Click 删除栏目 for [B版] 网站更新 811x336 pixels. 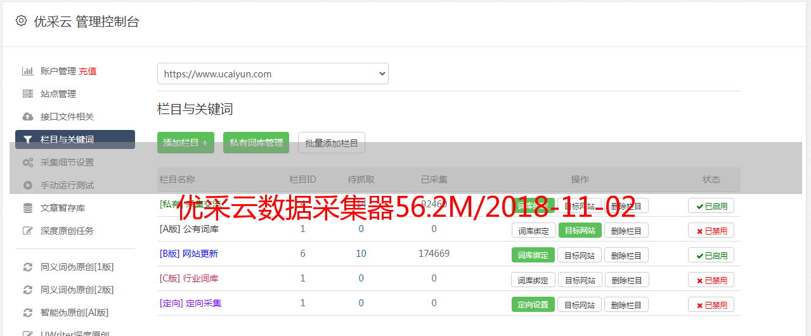(x=626, y=255)
